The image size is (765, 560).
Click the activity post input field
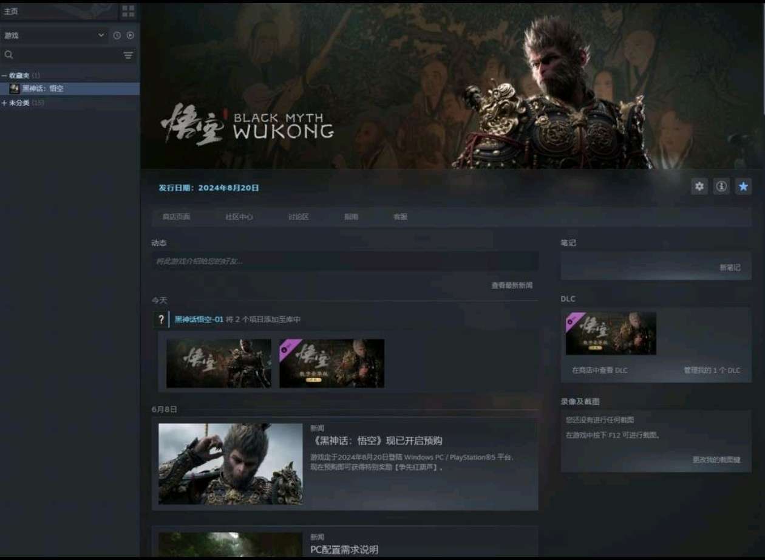point(344,261)
